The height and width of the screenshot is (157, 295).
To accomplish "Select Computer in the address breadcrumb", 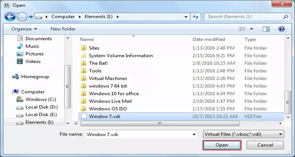I will [63, 16].
